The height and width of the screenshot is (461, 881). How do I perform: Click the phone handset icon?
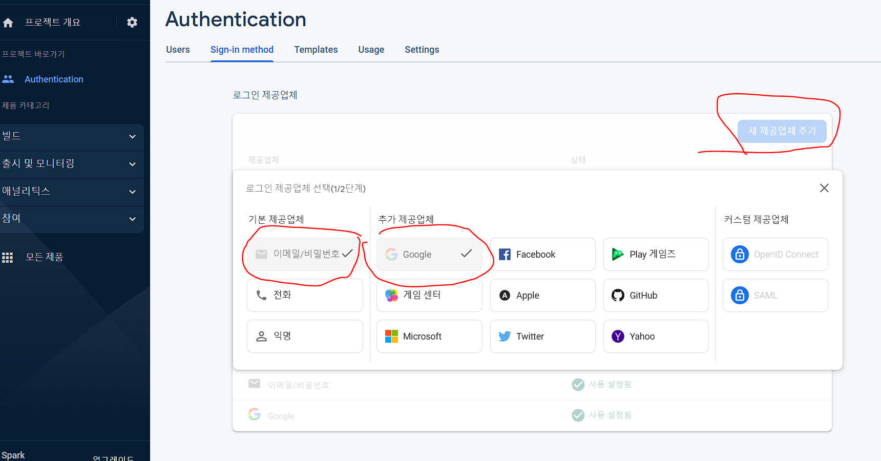point(261,295)
